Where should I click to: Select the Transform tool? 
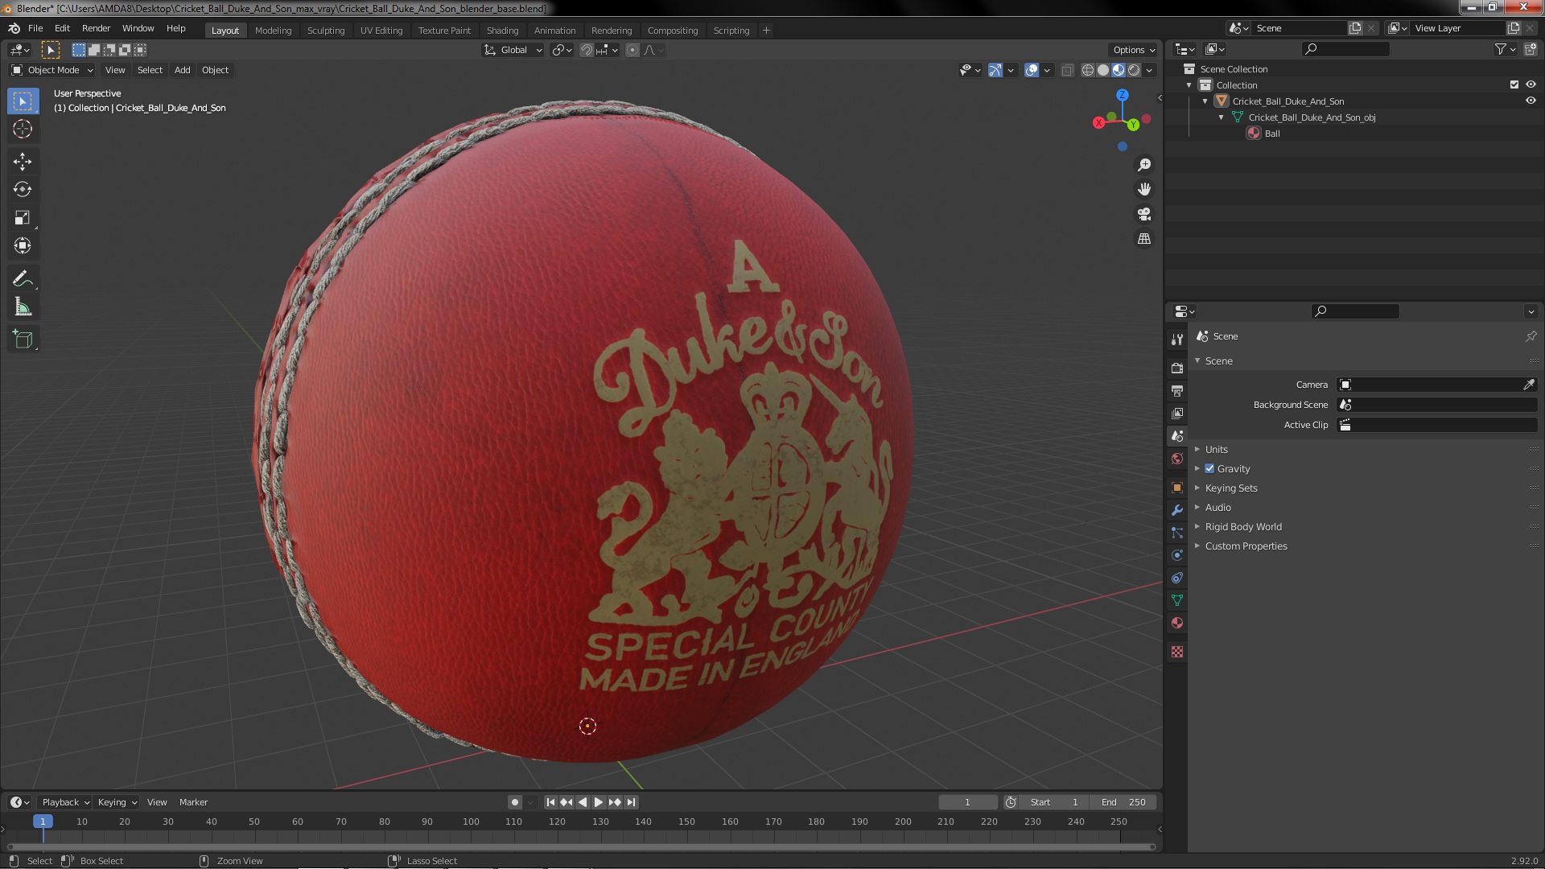[x=23, y=246]
